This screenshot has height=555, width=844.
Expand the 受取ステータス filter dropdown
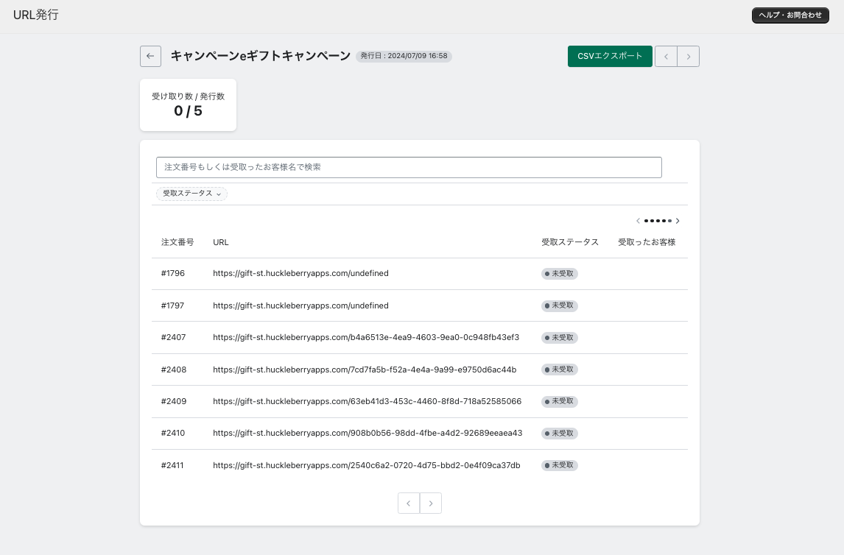[x=191, y=194]
